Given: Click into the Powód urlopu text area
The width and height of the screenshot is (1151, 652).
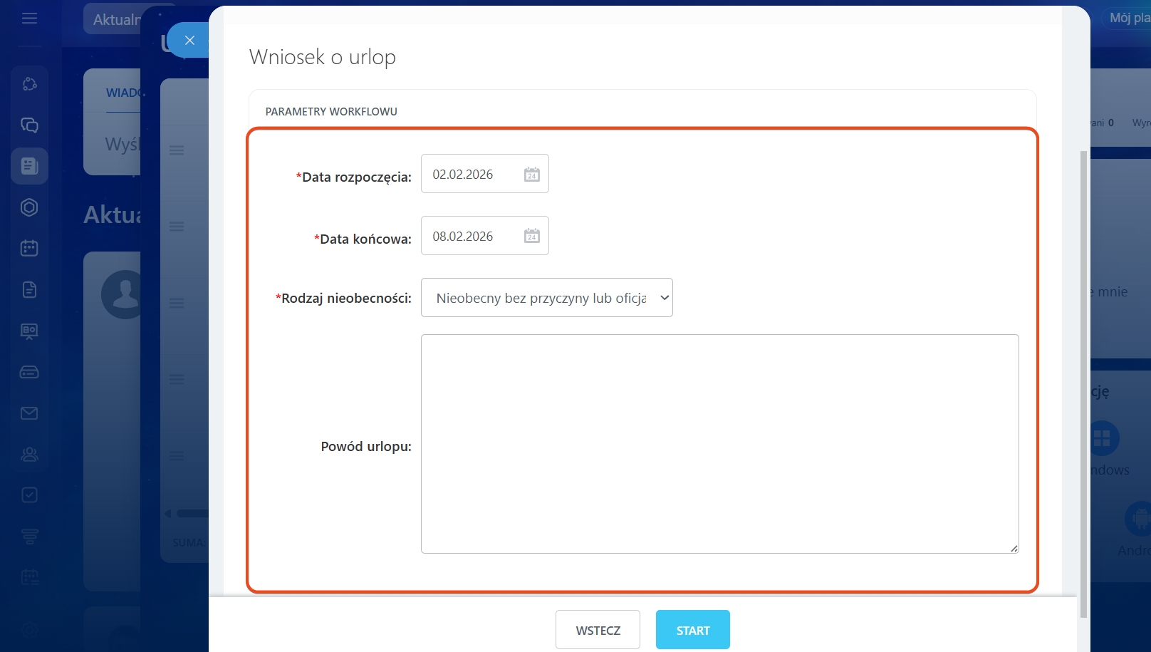Looking at the screenshot, I should click(719, 443).
